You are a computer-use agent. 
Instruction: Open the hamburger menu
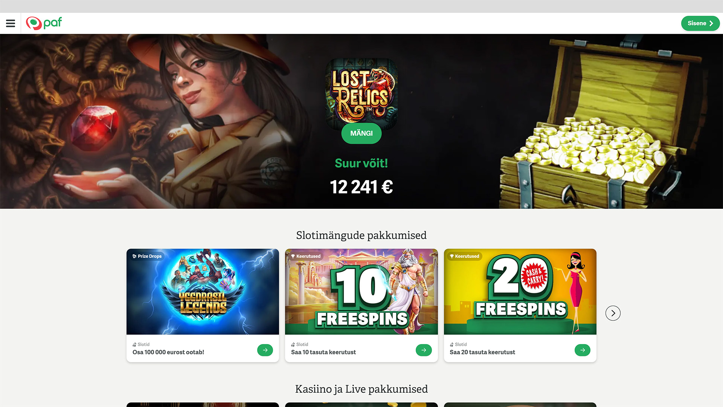coord(11,23)
